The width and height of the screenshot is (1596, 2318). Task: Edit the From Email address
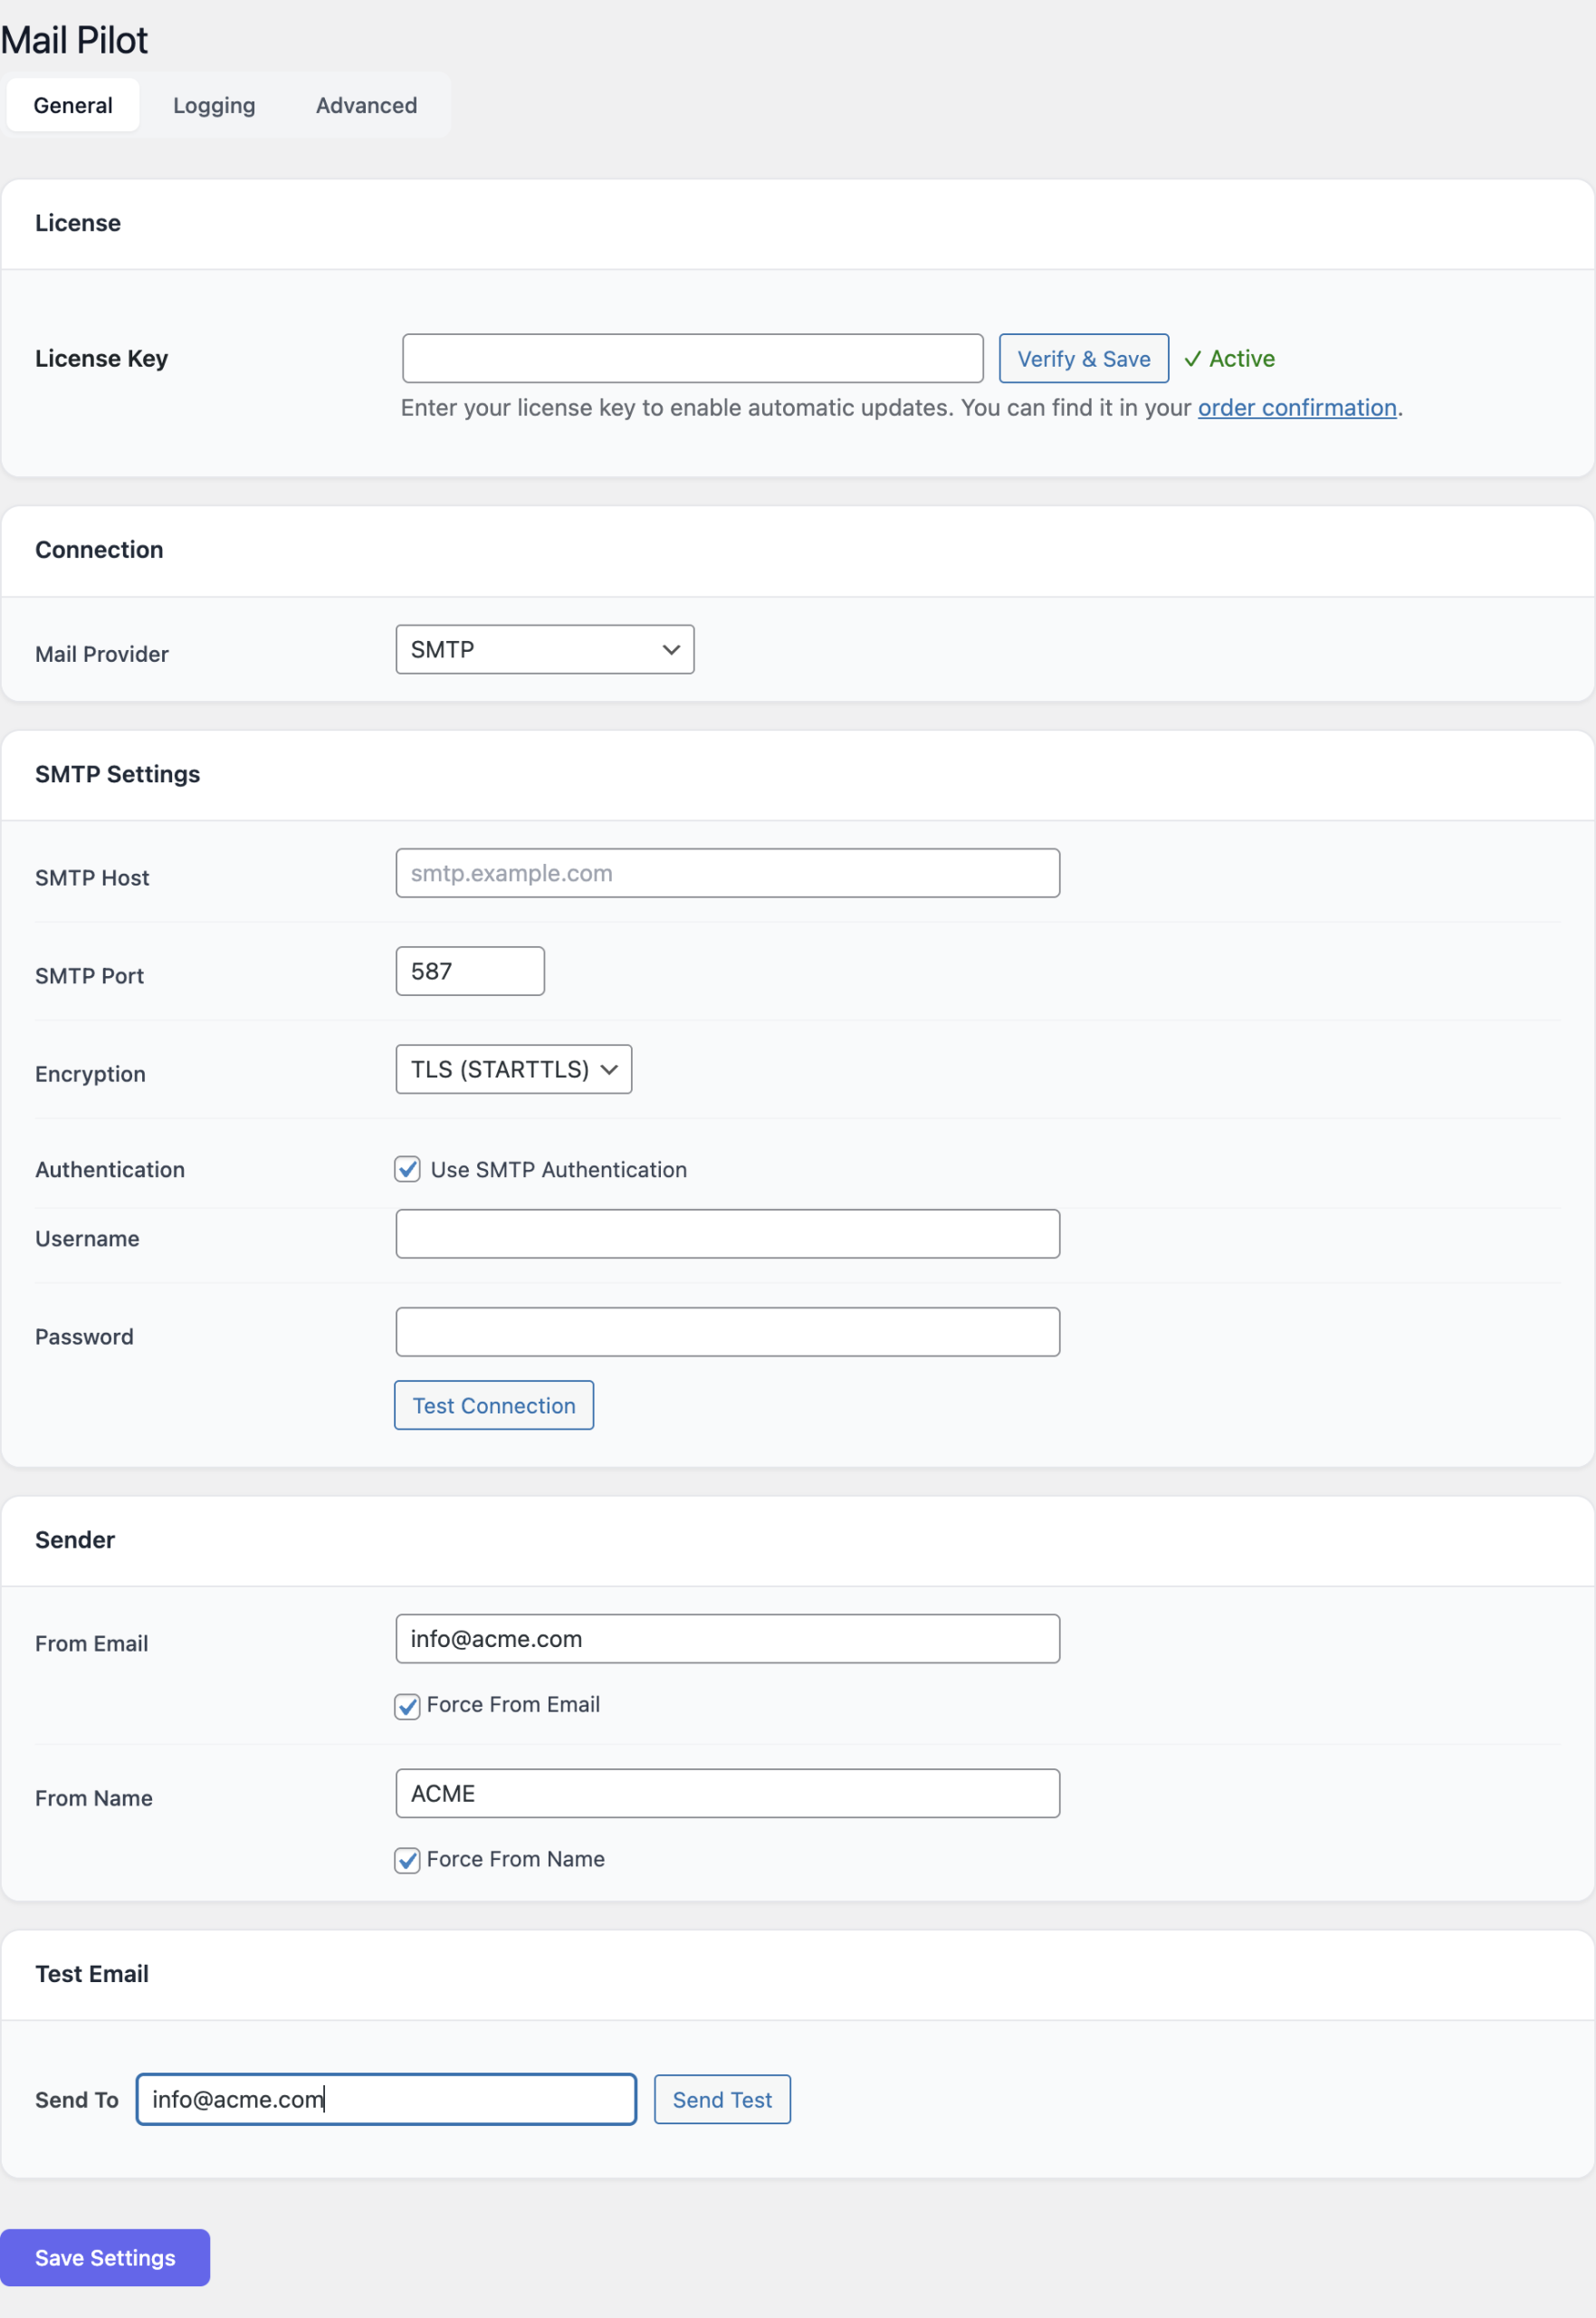click(x=727, y=1639)
